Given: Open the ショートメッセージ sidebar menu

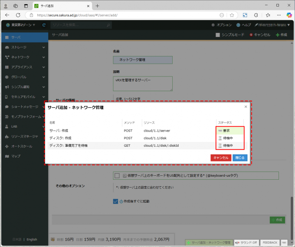Looking at the screenshot, I should 25,107.
